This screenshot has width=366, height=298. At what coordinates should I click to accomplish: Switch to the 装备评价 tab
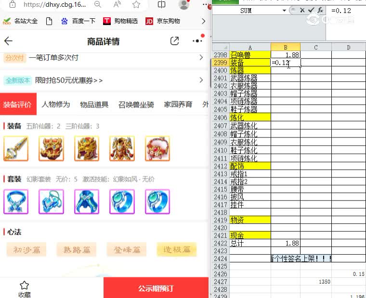coord(18,104)
